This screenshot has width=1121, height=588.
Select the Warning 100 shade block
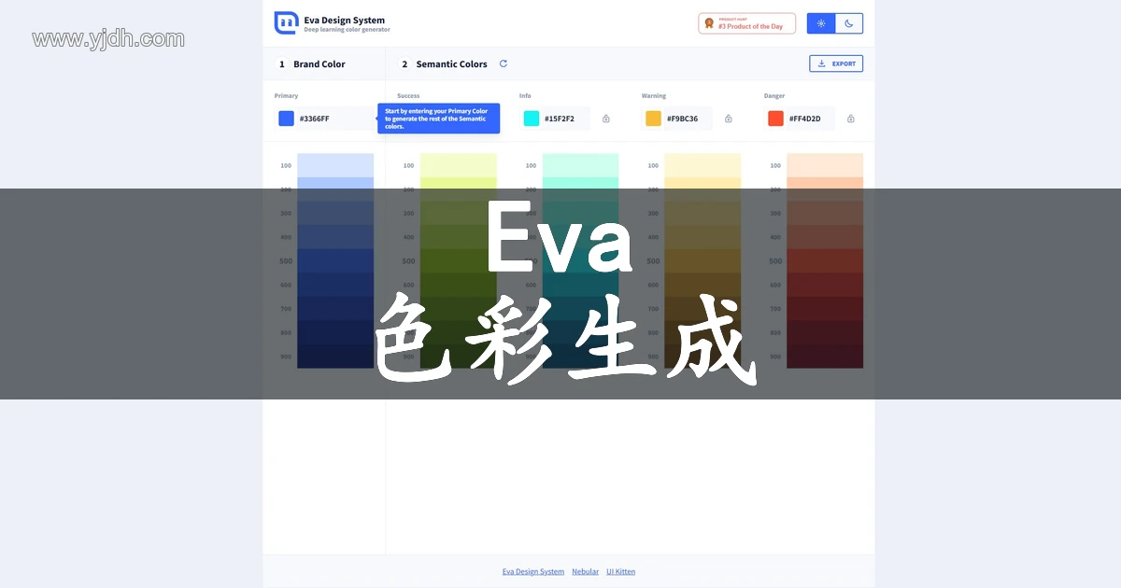(702, 165)
